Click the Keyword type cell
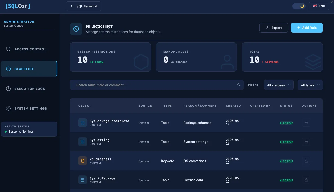 [168, 161]
